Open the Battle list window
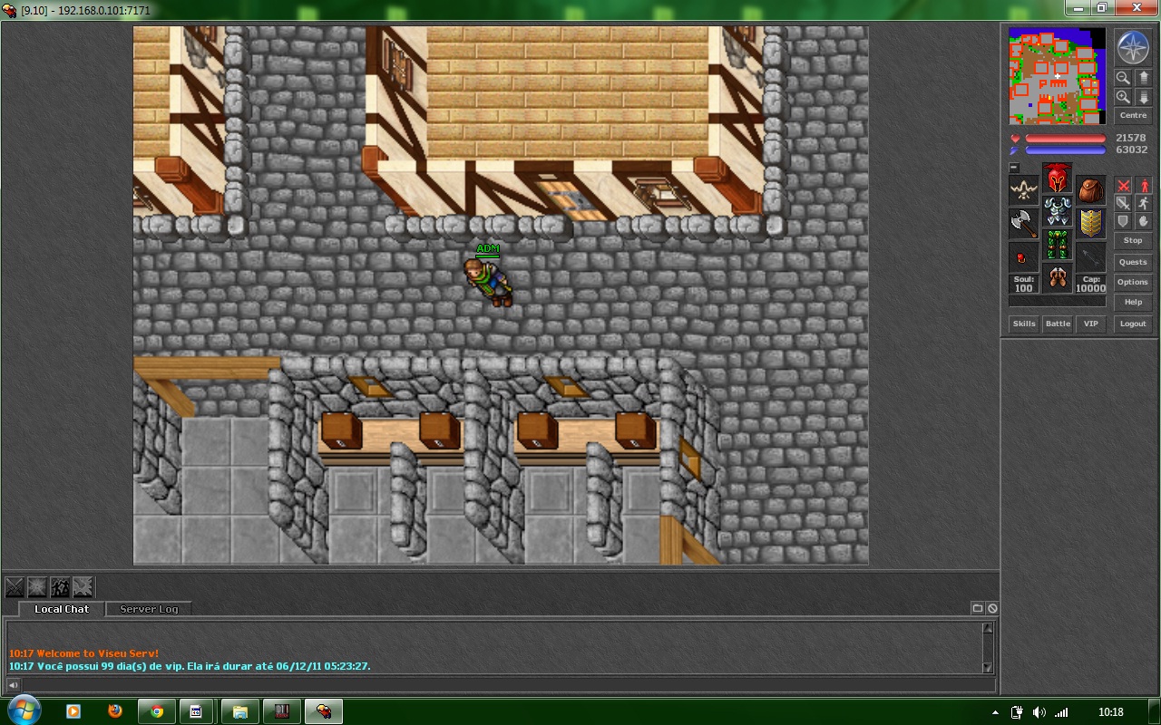 1058,324
